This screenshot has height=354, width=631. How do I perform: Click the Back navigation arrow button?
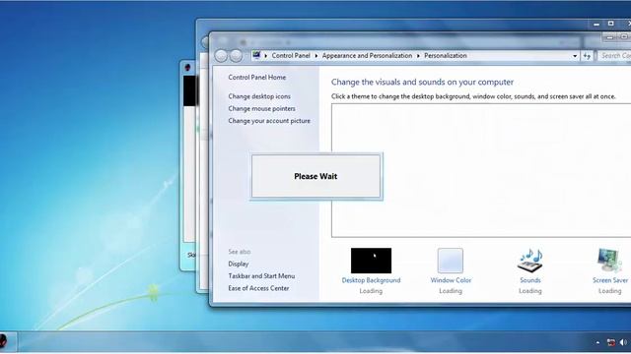click(221, 56)
